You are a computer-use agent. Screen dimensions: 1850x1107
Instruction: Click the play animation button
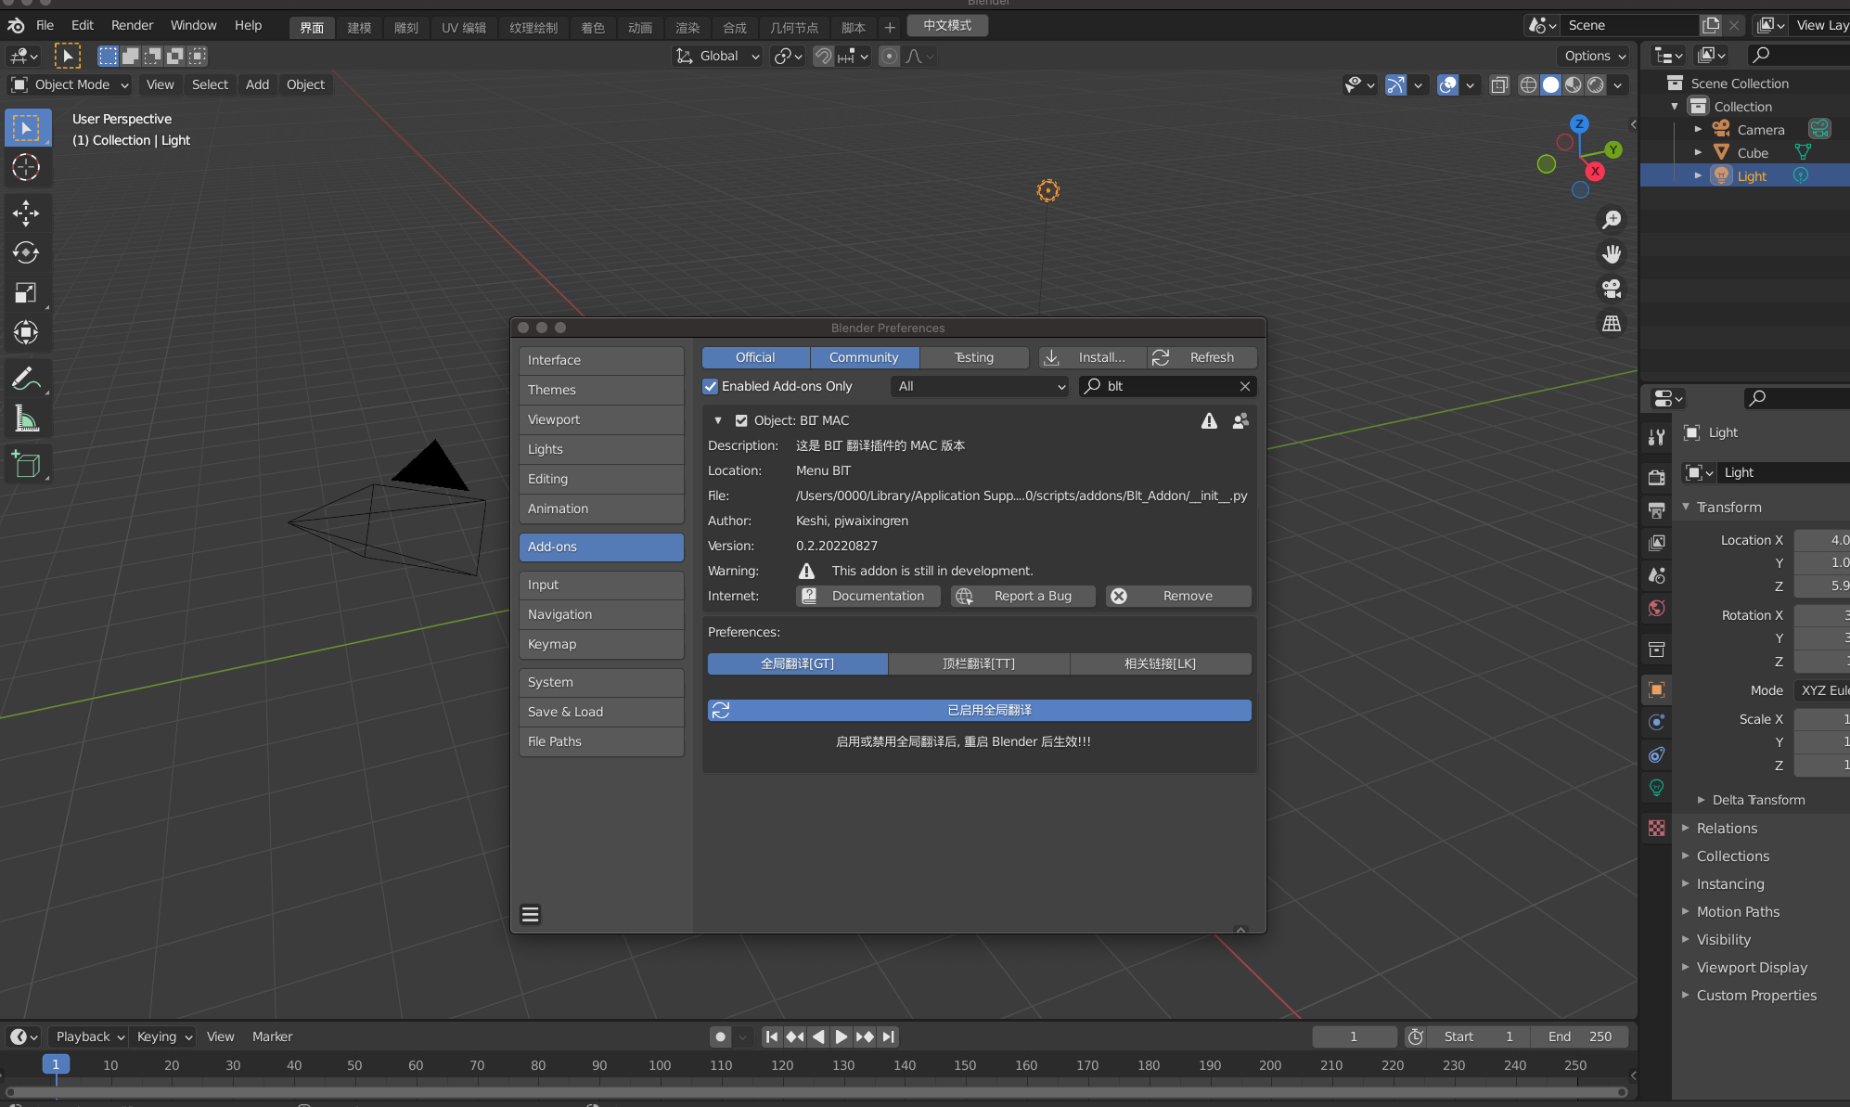(841, 1036)
